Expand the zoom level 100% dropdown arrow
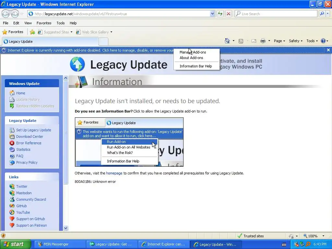This screenshot has height=249, width=332. (323, 236)
